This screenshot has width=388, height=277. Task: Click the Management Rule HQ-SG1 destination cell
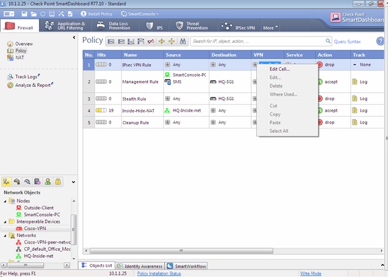tap(230, 82)
